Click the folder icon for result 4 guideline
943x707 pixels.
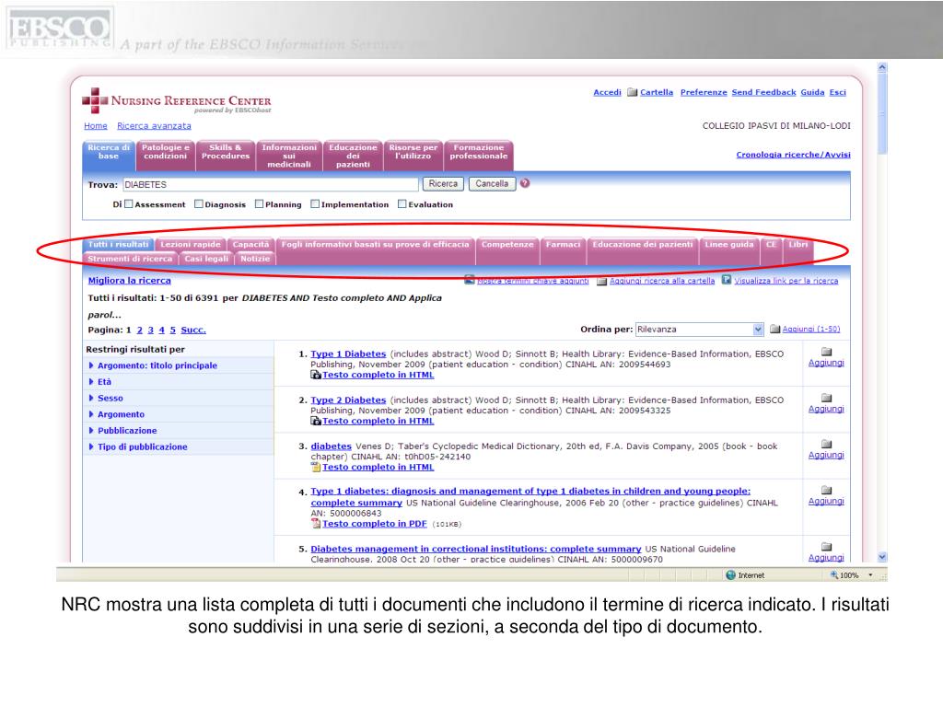826,491
